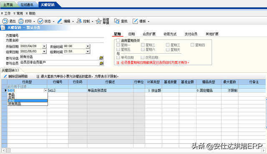Expand the 模板 dropdown arrow
267x154 pixels.
point(149,22)
